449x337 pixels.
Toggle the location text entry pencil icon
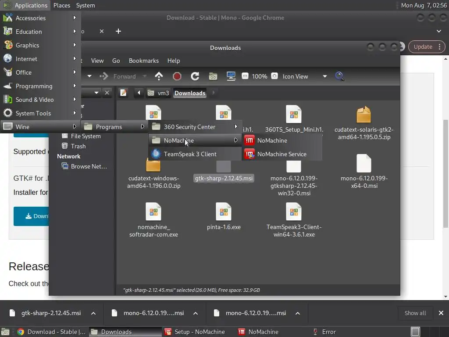pos(123,93)
